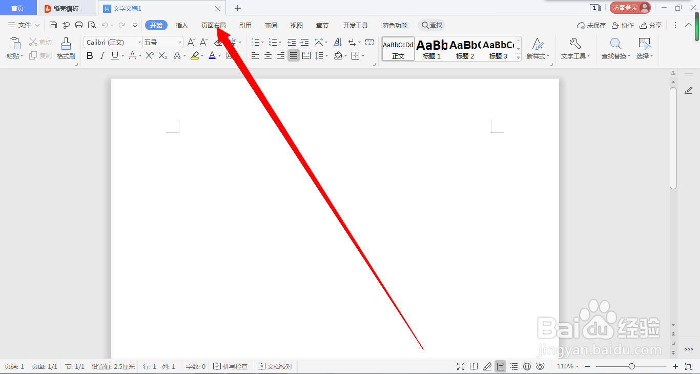This screenshot has height=374, width=700.
Task: Open the 五号 font size dropdown
Action: [180, 42]
